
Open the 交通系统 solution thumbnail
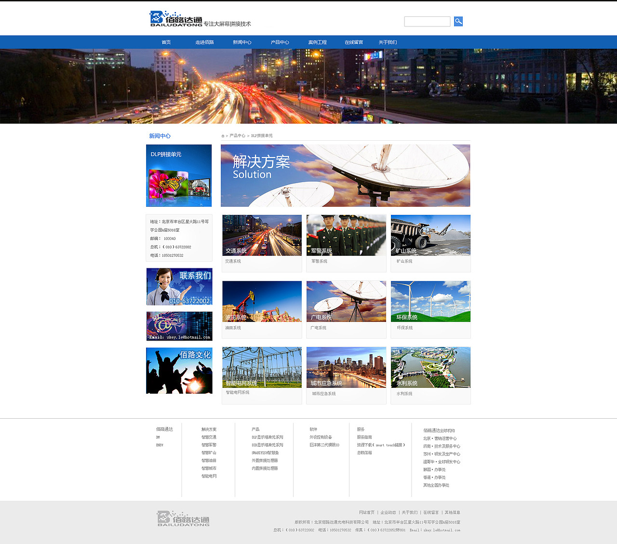pos(262,235)
